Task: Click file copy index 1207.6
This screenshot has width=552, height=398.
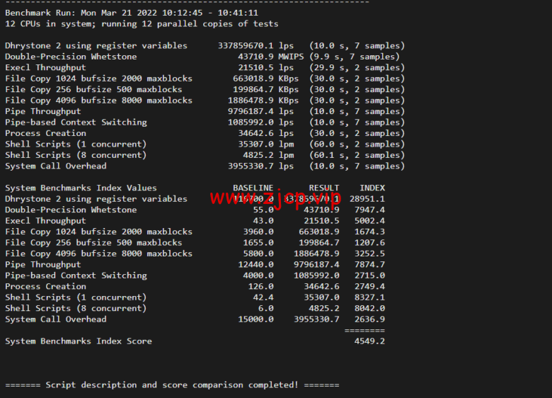Action: (x=370, y=242)
